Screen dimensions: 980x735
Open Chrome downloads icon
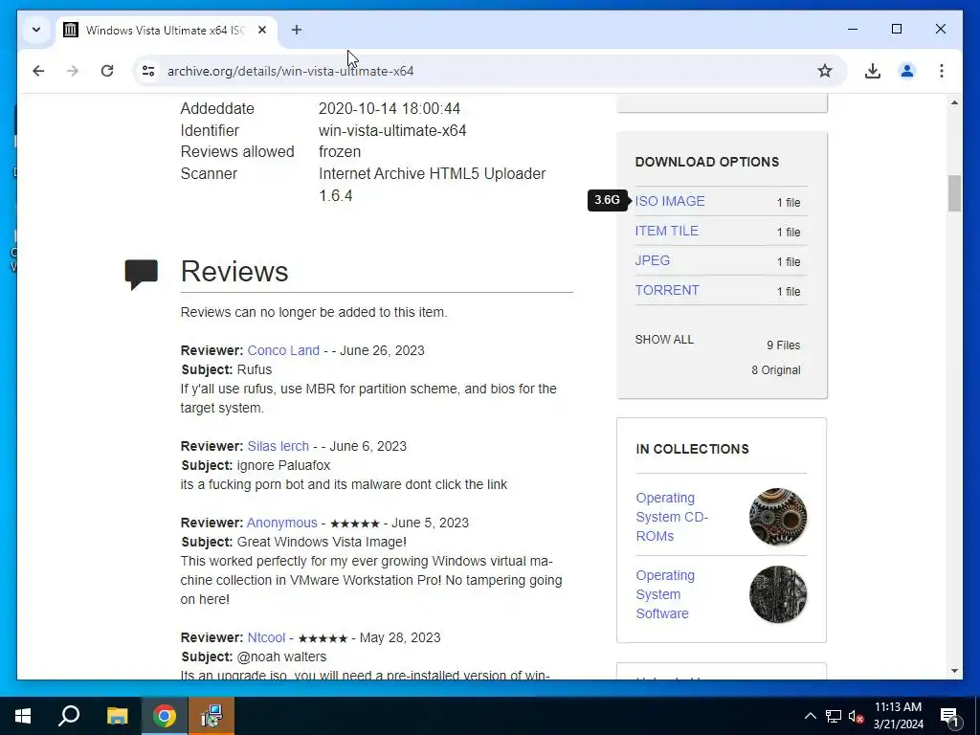[873, 71]
